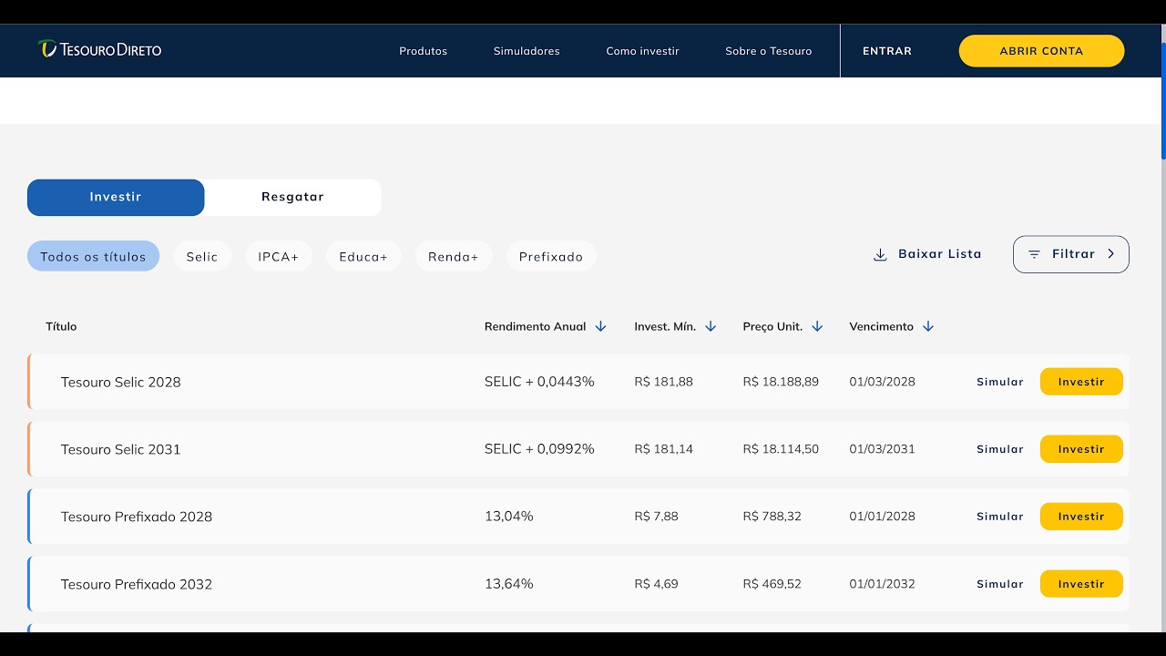Click the 13,64% yield value
Screen dimensions: 1166x656
tap(509, 584)
